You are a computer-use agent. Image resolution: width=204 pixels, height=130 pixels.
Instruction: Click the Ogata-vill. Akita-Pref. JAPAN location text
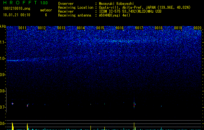[x=145, y=7]
